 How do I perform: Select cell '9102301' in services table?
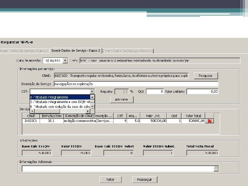tap(31, 121)
